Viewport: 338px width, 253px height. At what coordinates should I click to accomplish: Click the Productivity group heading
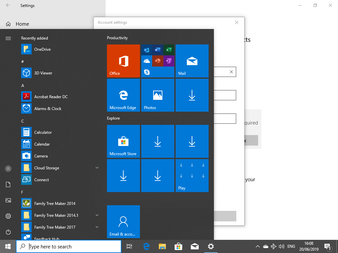pos(117,38)
